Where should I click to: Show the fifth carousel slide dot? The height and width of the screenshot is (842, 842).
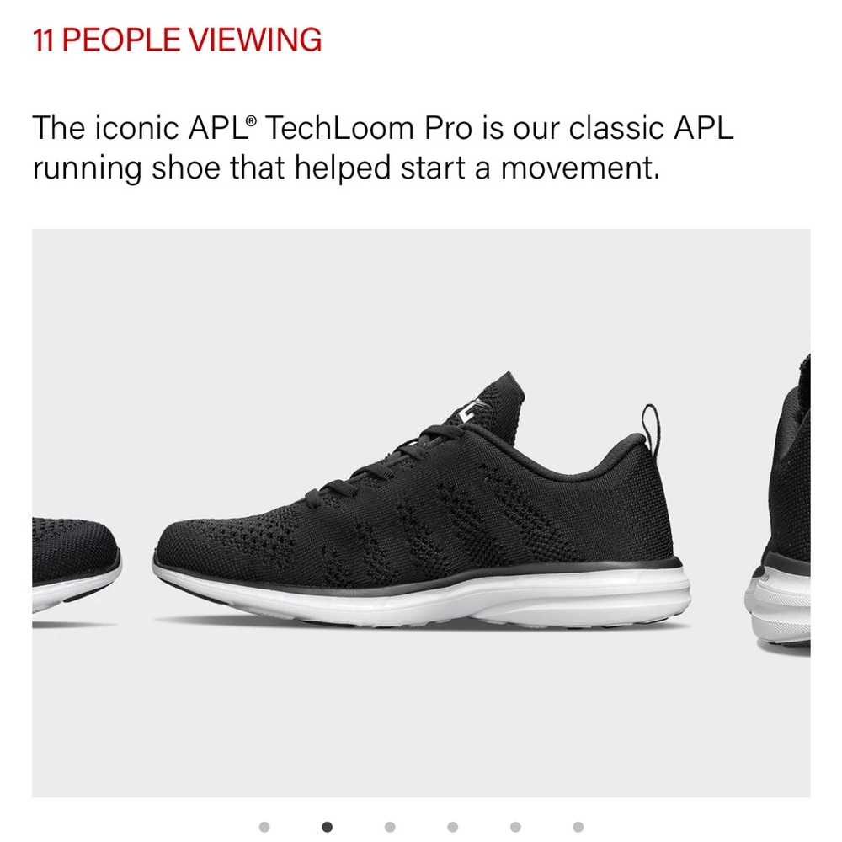pos(515,827)
